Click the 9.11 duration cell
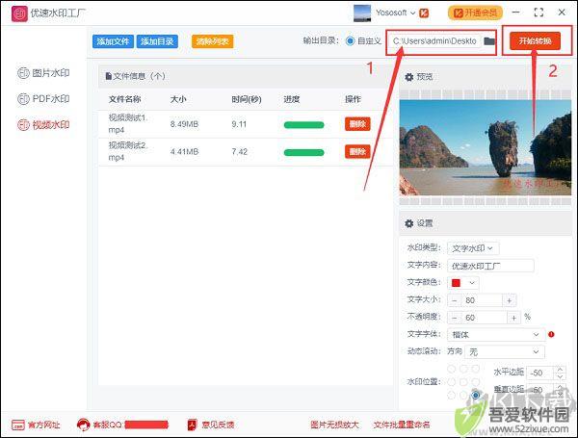This screenshot has height=438, width=578. point(239,124)
